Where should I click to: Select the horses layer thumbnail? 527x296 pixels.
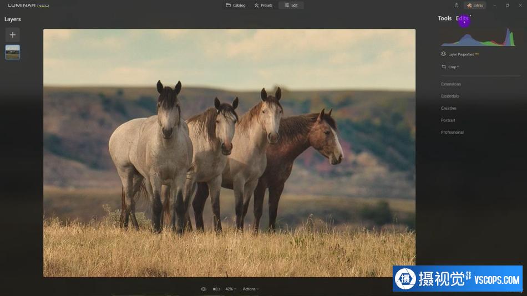tap(12, 52)
